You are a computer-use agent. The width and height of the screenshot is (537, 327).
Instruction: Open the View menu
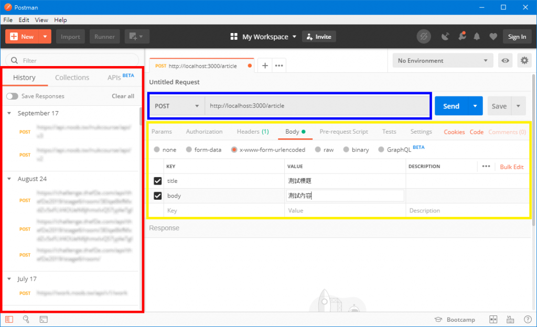tap(41, 20)
